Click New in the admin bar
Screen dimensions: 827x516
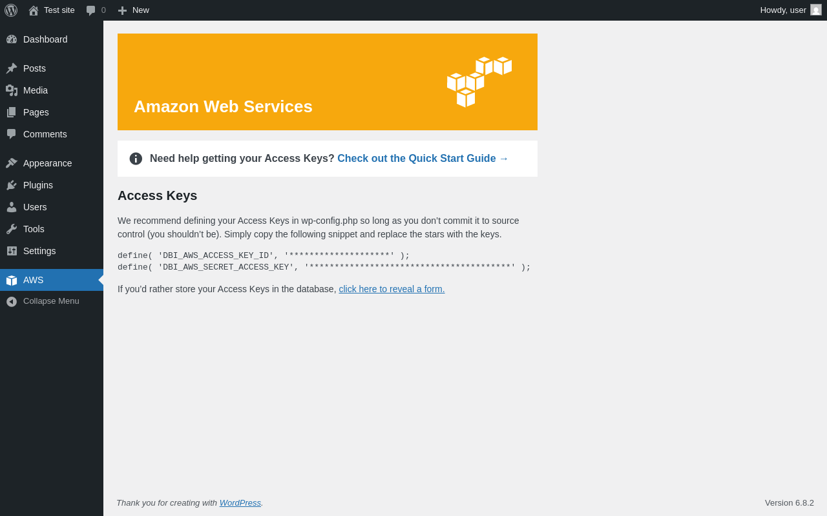(x=141, y=10)
